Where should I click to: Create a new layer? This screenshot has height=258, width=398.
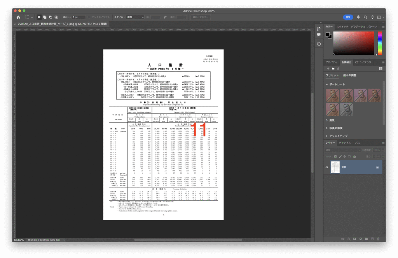point(372,239)
